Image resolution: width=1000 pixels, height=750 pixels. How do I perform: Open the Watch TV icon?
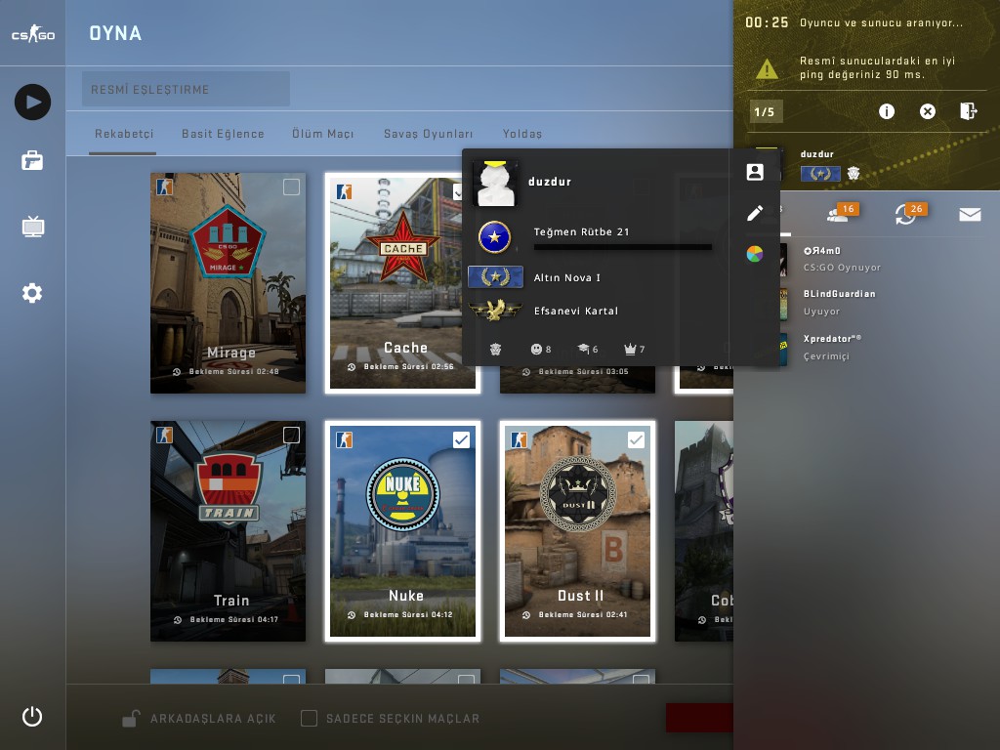[x=32, y=227]
